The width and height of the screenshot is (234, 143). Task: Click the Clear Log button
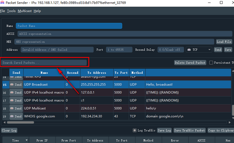[x=9, y=131]
